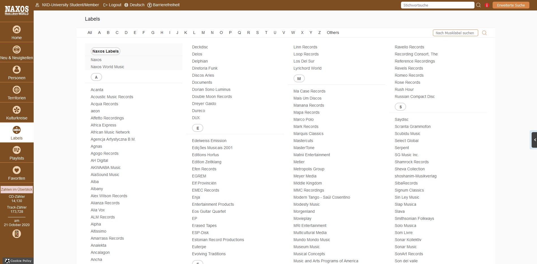Click the Logout link
537x264 pixels.
[112, 5]
